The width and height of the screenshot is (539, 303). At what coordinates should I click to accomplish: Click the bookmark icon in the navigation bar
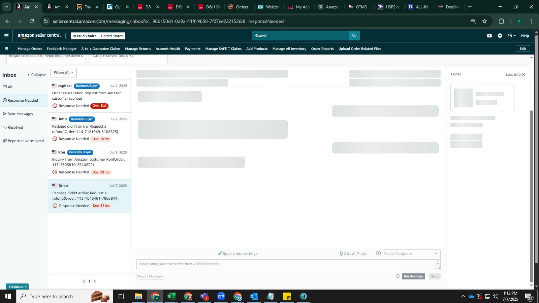[6, 48]
